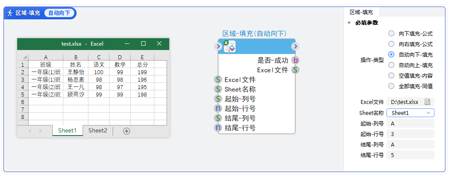452x179 pixels.
Task: Click the running figure icon beside 区域-填充
Action: (10, 13)
